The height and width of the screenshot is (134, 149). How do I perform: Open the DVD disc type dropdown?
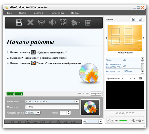pos(101,122)
